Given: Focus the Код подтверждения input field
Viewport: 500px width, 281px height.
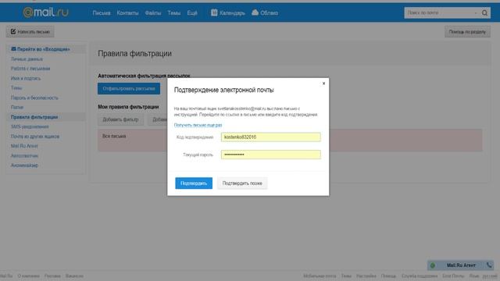Looking at the screenshot, I should [x=271, y=137].
